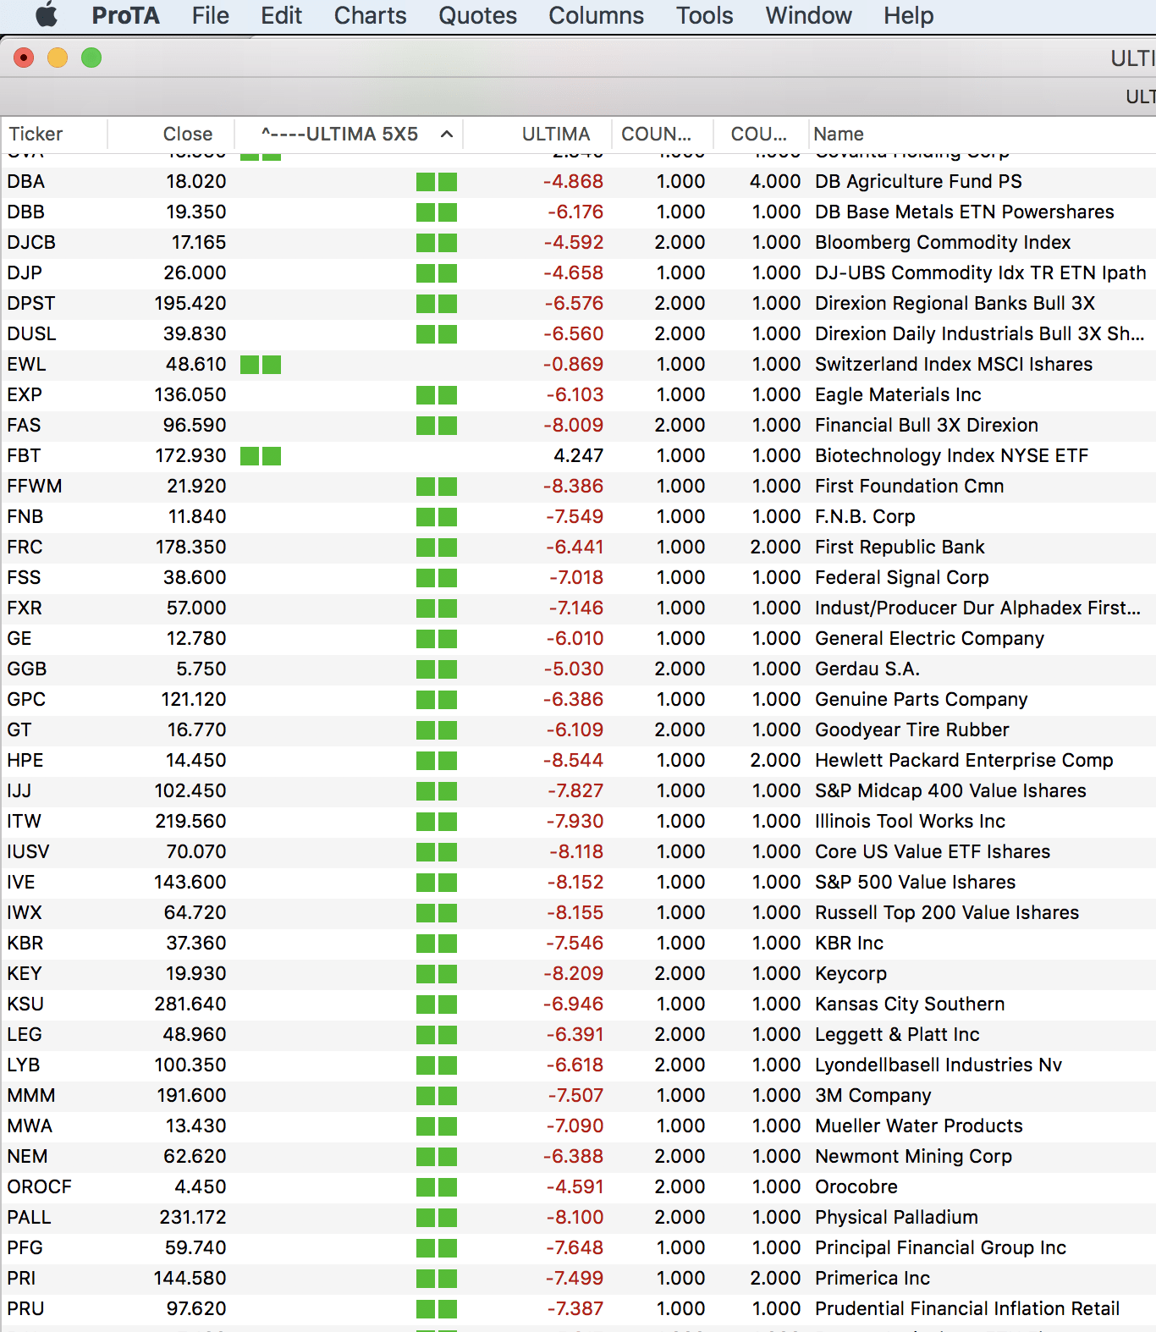The height and width of the screenshot is (1332, 1156).
Task: Click 'Leggett & Platt Inc'
Action: point(897,1035)
